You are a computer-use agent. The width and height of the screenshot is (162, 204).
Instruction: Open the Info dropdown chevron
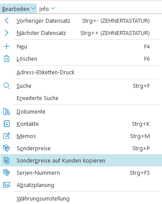point(53,8)
